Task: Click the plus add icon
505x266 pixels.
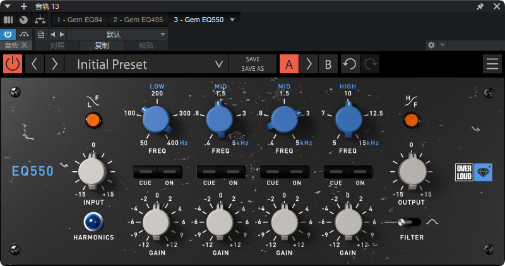Action: click(23, 6)
